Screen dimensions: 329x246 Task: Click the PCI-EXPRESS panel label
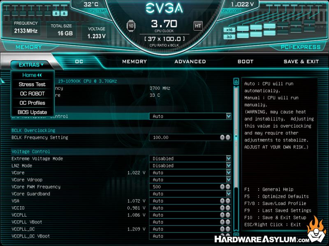[301, 47]
